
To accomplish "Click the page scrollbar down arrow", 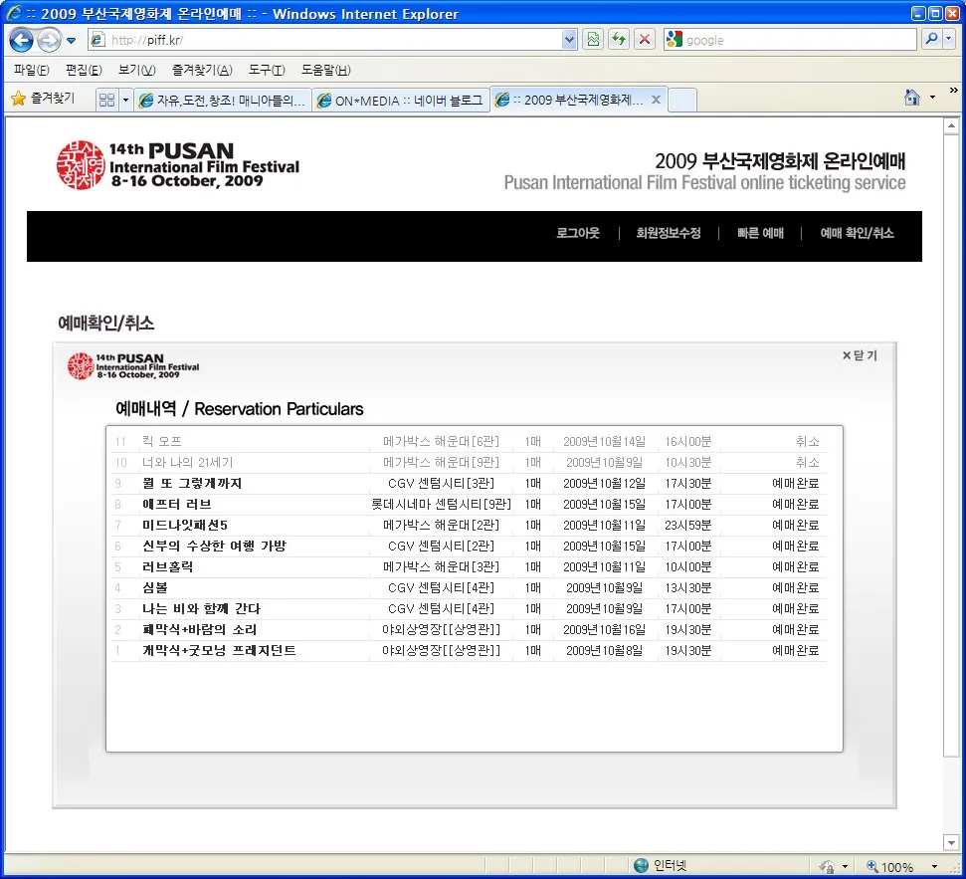I will point(950,843).
